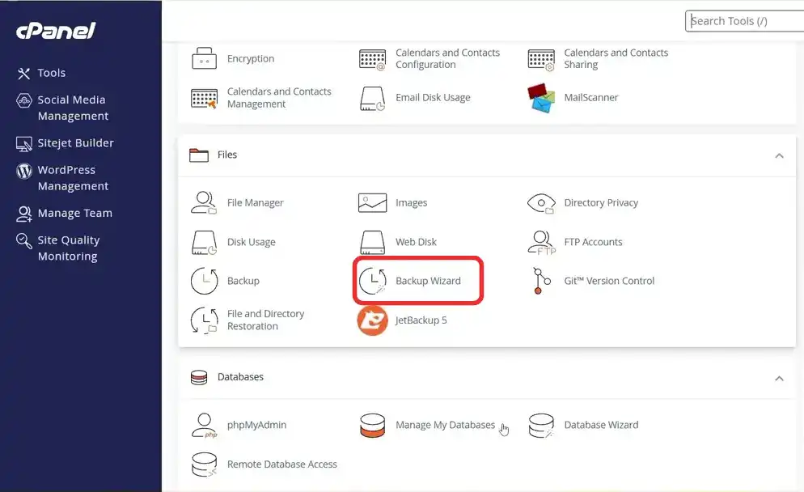
Task: Open Calendars and Contacts Sharing icon
Action: coord(541,60)
